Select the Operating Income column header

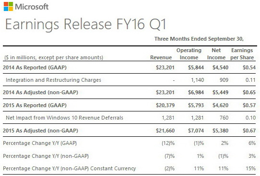[x=189, y=54]
